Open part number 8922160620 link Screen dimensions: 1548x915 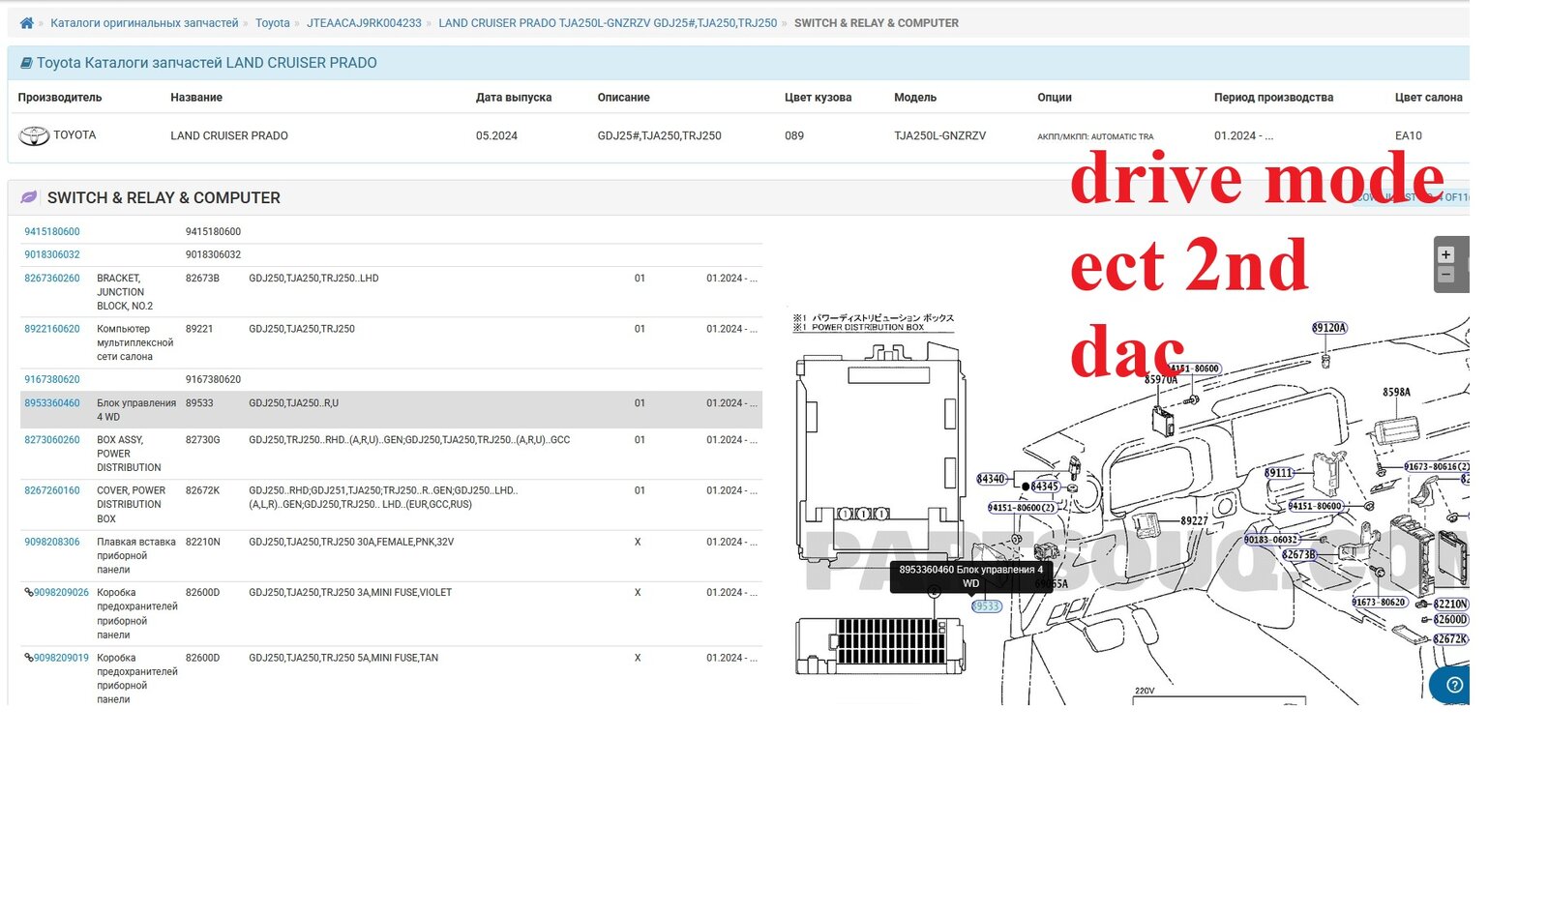pos(52,329)
